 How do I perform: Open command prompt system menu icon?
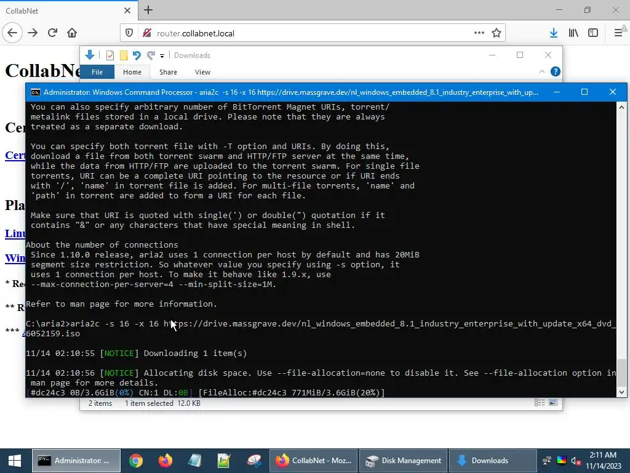tap(35, 92)
